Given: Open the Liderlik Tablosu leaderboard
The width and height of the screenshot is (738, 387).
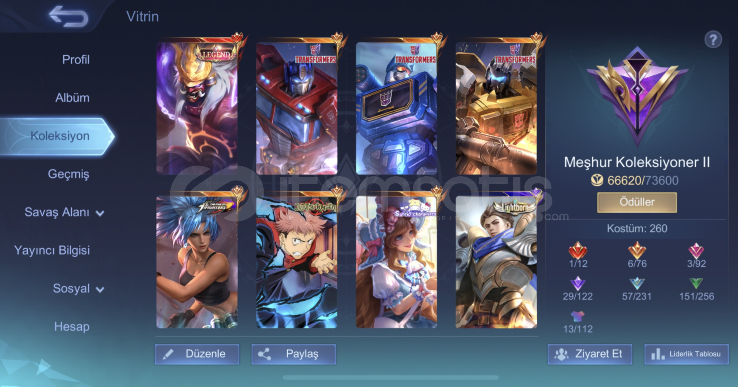Looking at the screenshot, I should (686, 354).
